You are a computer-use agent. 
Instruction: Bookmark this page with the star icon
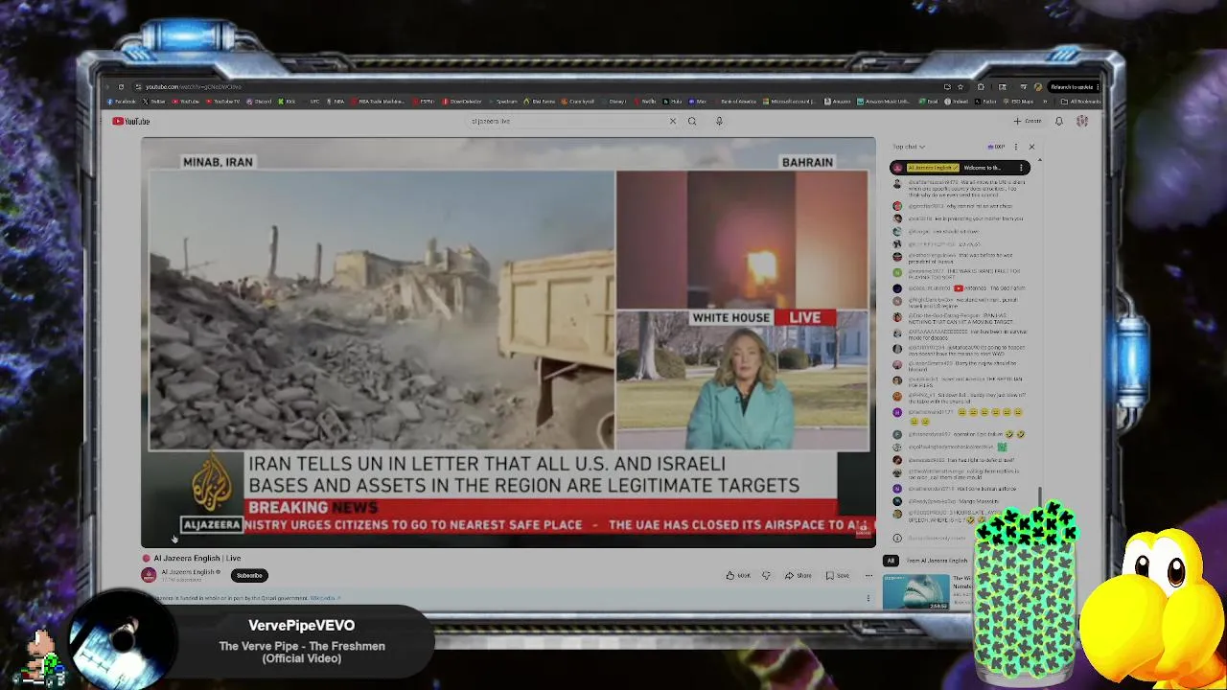961,87
